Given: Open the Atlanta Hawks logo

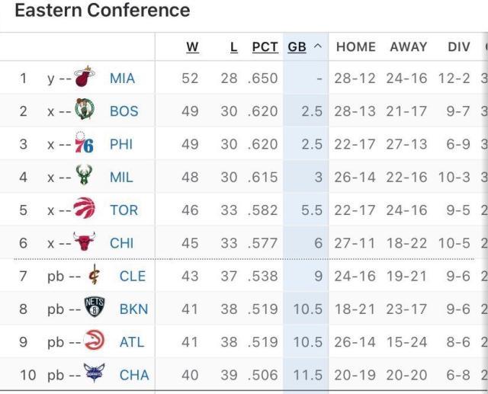Looking at the screenshot, I should click(94, 341).
